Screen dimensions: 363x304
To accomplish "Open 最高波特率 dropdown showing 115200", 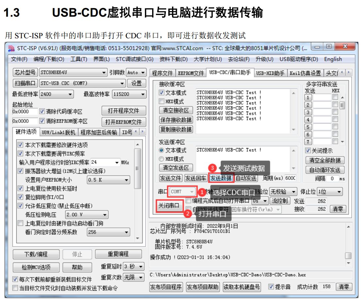I will pyautogui.click(x=129, y=94).
